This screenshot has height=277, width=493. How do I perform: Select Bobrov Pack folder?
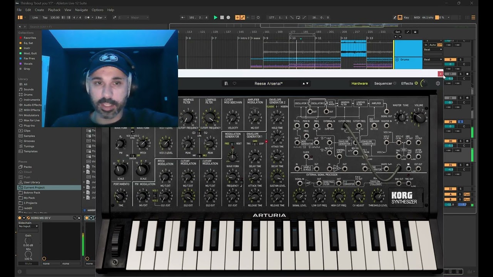[x=32, y=192]
